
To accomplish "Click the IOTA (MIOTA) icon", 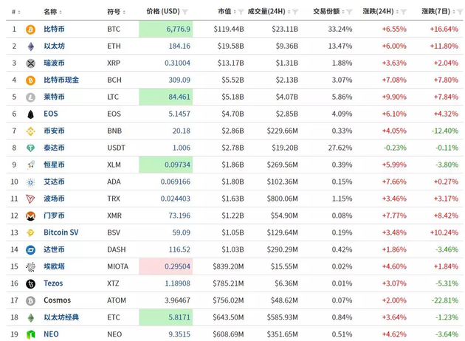I will (x=30, y=267).
